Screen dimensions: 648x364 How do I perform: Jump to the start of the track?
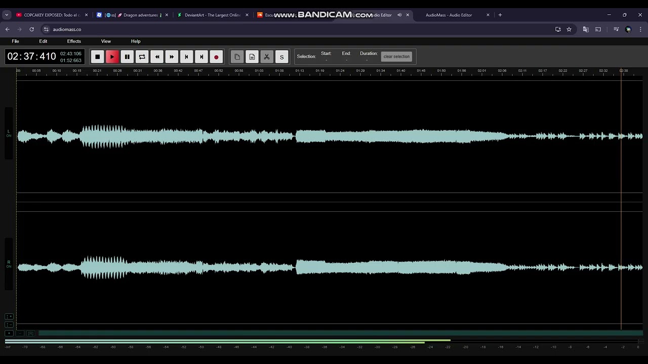[186, 57]
